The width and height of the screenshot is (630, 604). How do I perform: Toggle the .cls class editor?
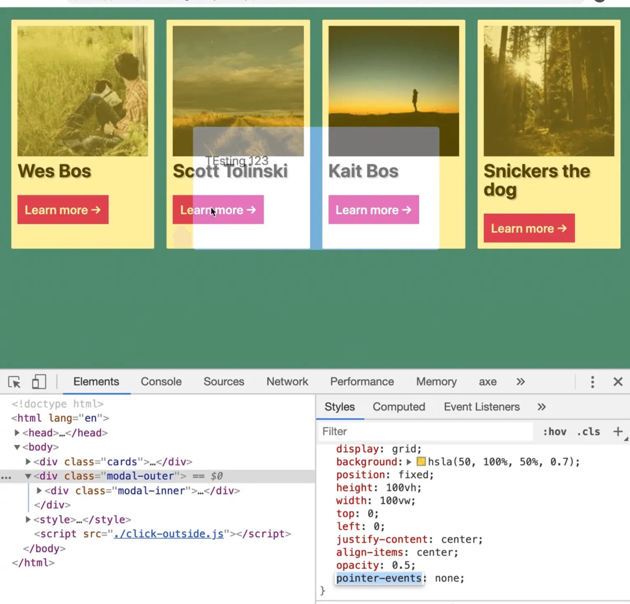pyautogui.click(x=588, y=432)
